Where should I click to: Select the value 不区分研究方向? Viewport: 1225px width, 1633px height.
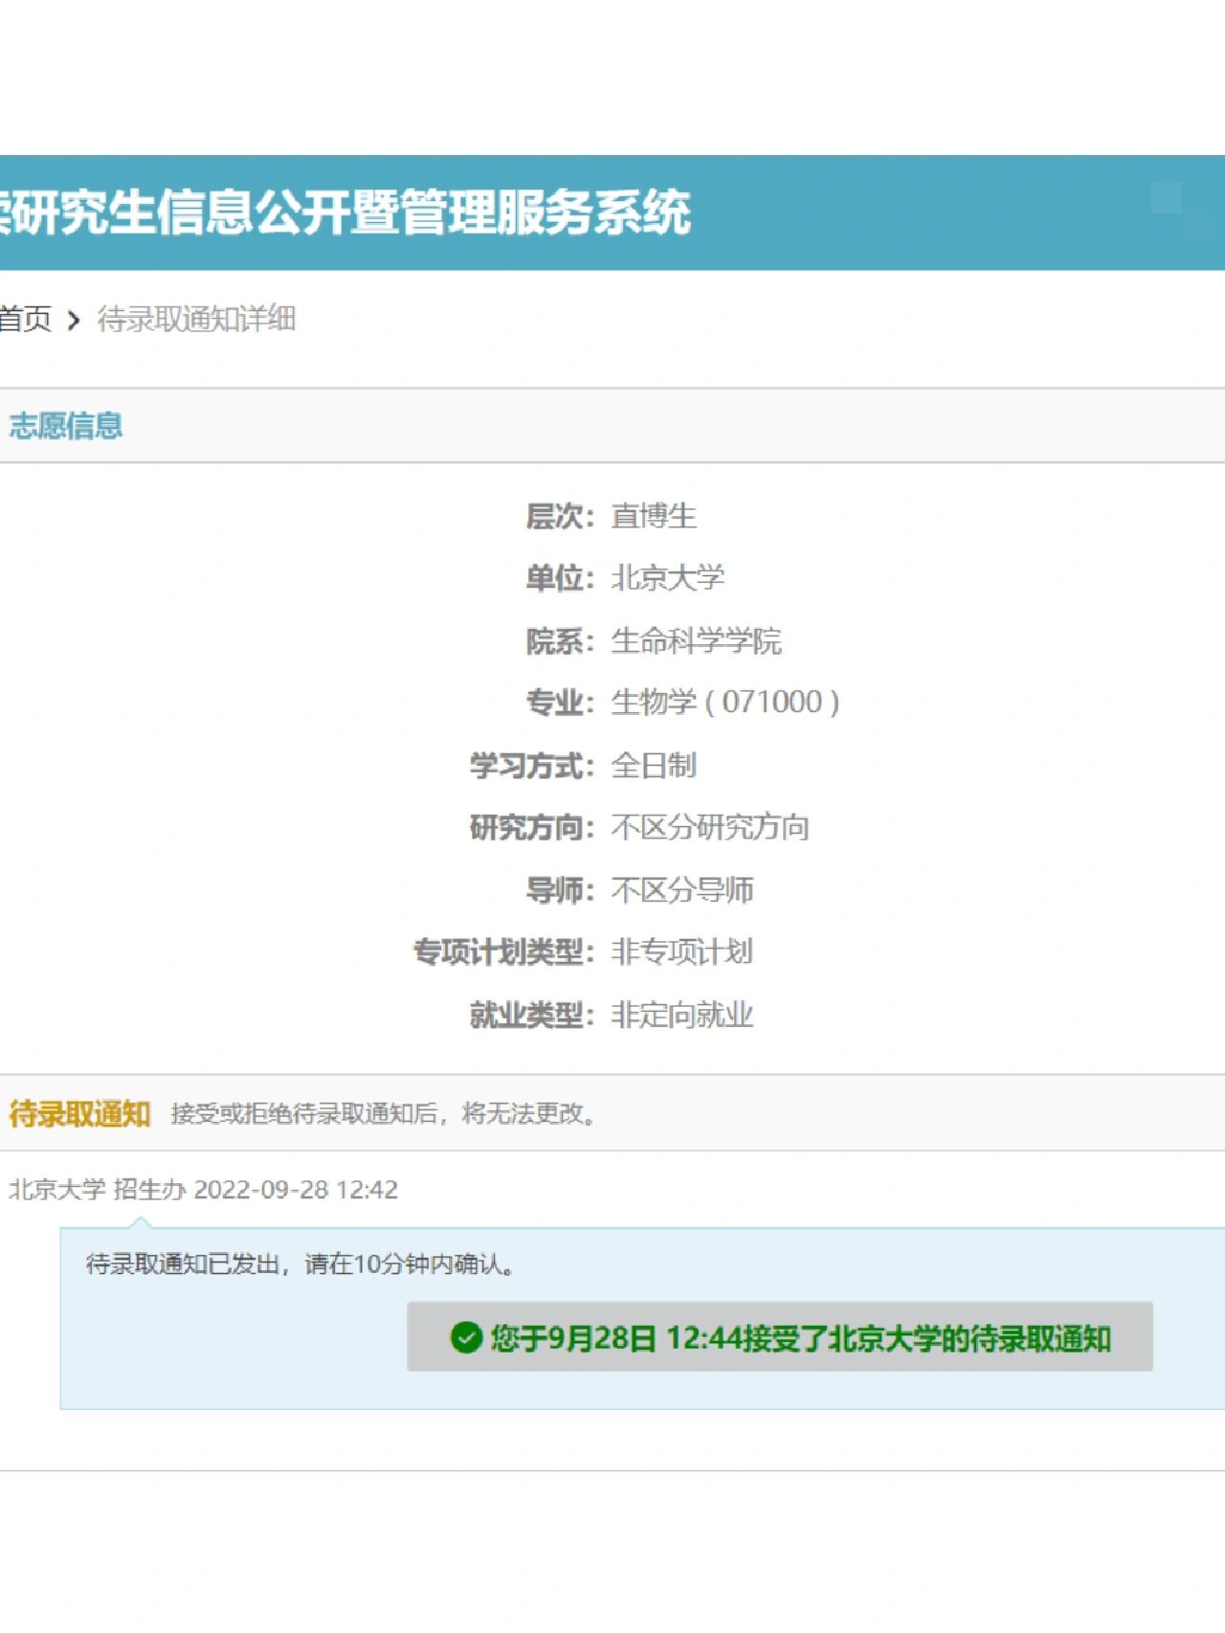(x=710, y=827)
